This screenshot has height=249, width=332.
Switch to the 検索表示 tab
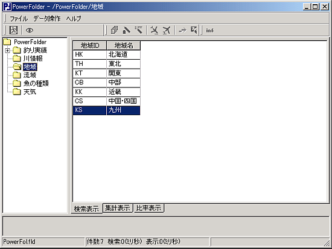pos(86,209)
